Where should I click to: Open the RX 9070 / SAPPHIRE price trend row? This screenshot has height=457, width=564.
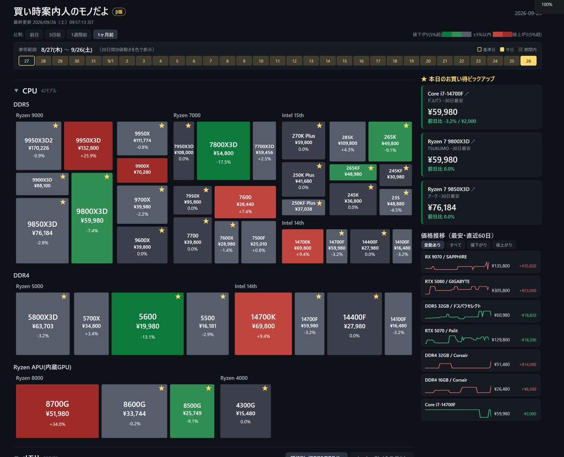pyautogui.click(x=481, y=262)
